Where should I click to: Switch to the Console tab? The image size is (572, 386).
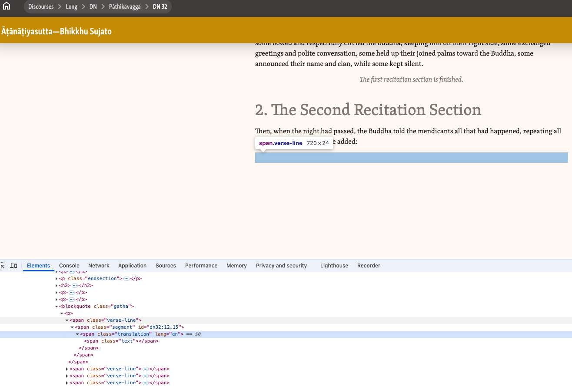pos(69,266)
